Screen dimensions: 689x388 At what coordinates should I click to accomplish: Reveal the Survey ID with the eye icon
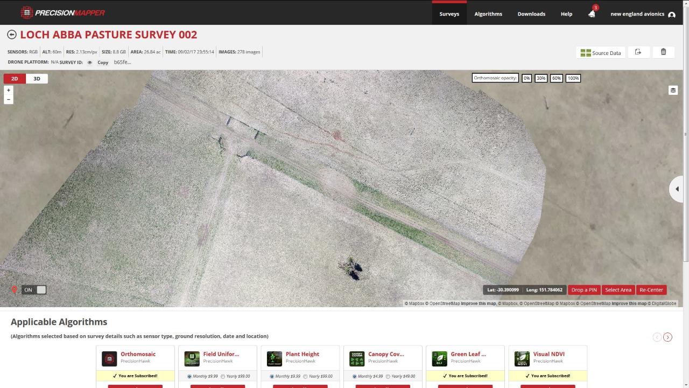click(89, 62)
